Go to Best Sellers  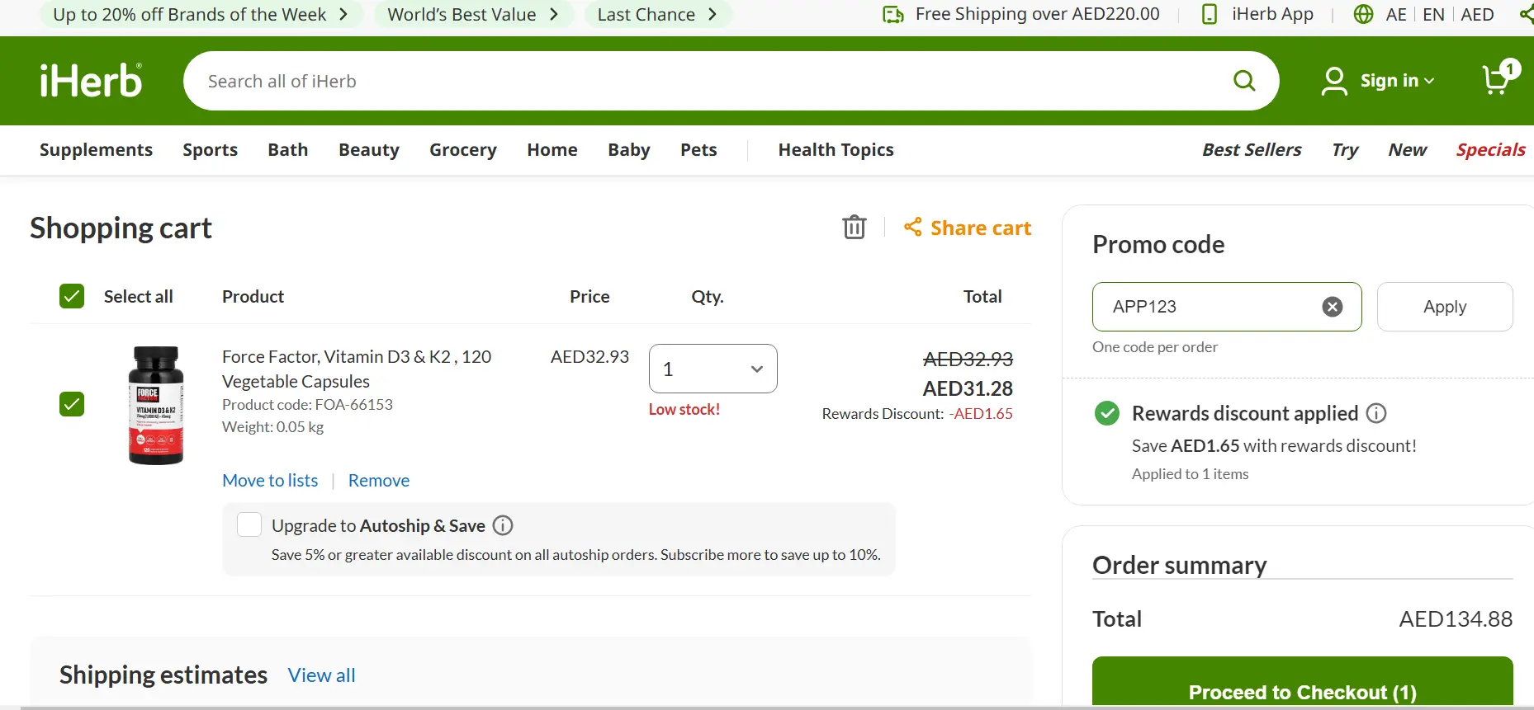1252,149
